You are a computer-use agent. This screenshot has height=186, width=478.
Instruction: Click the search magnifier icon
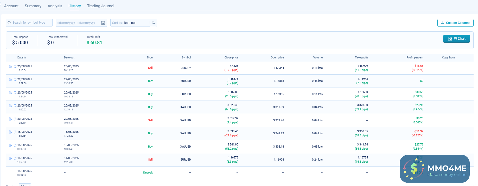tap(9, 23)
